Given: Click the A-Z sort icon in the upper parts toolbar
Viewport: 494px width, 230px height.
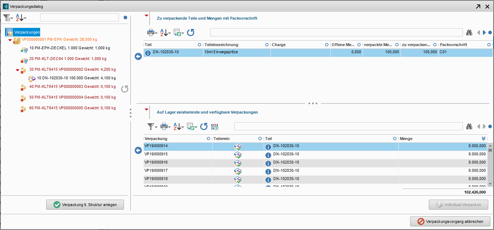Looking at the screenshot, I should coord(165,32).
